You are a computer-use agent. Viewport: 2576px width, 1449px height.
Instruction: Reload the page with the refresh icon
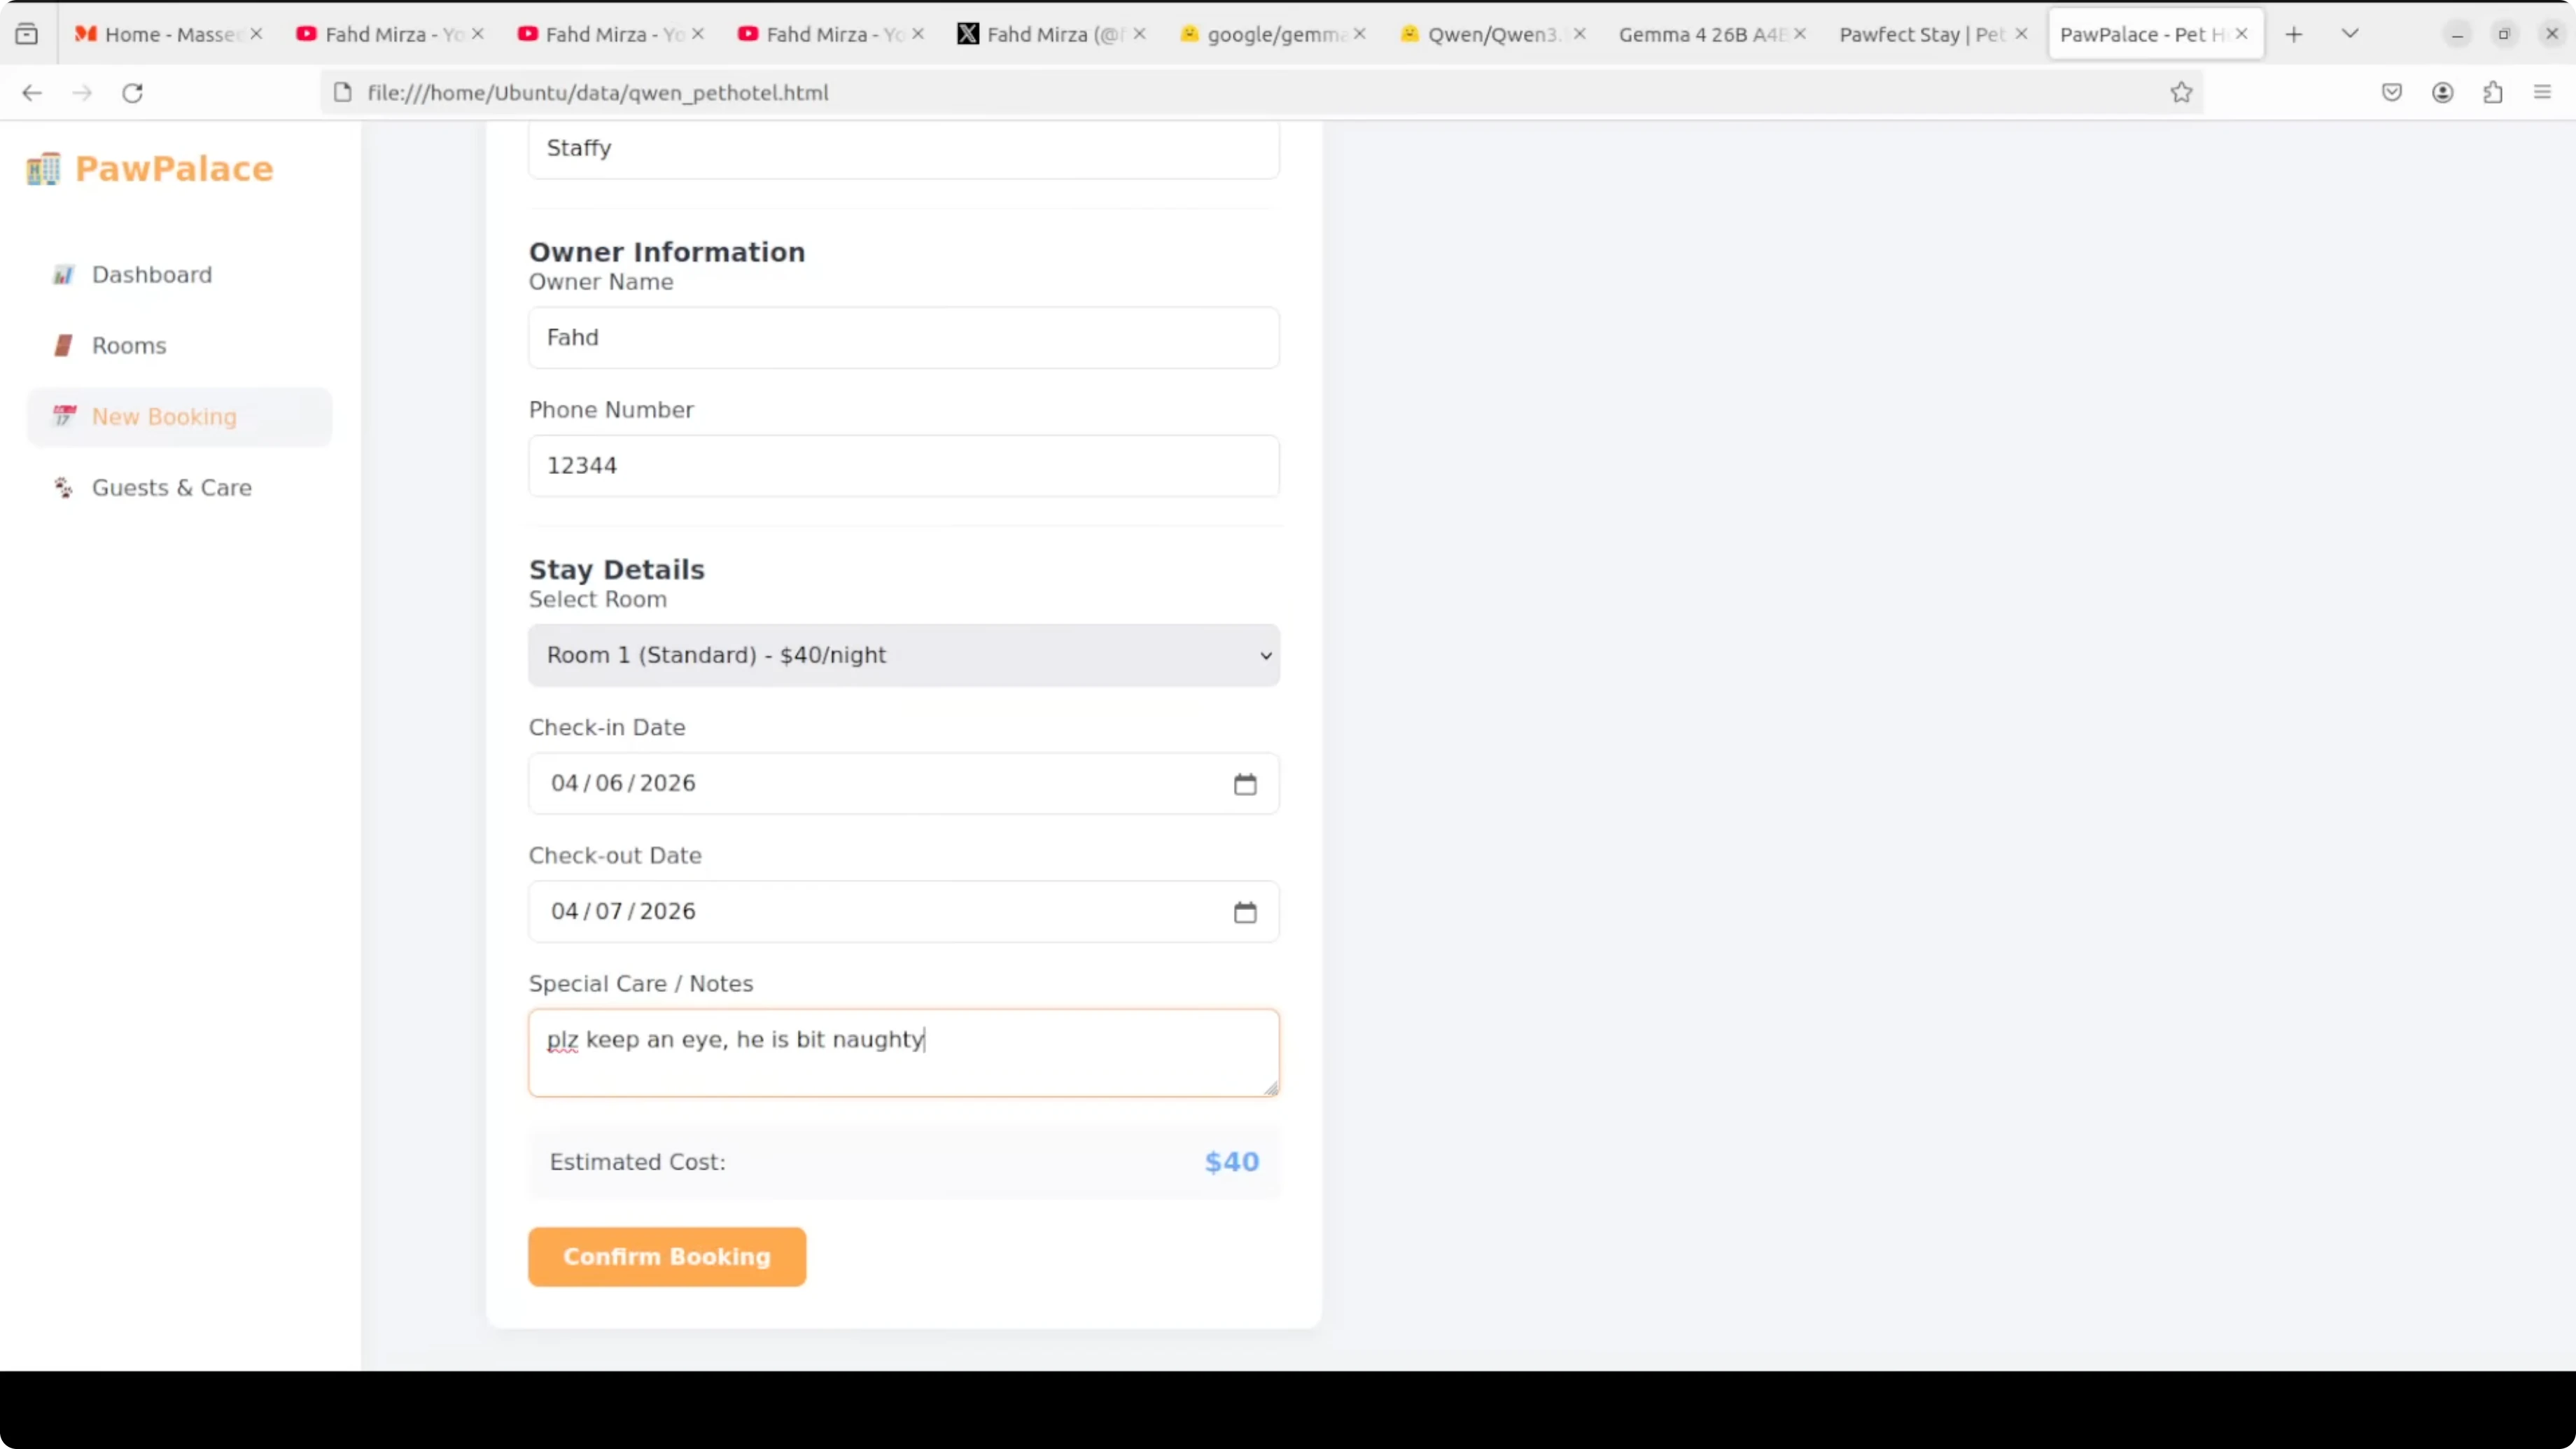pos(132,93)
